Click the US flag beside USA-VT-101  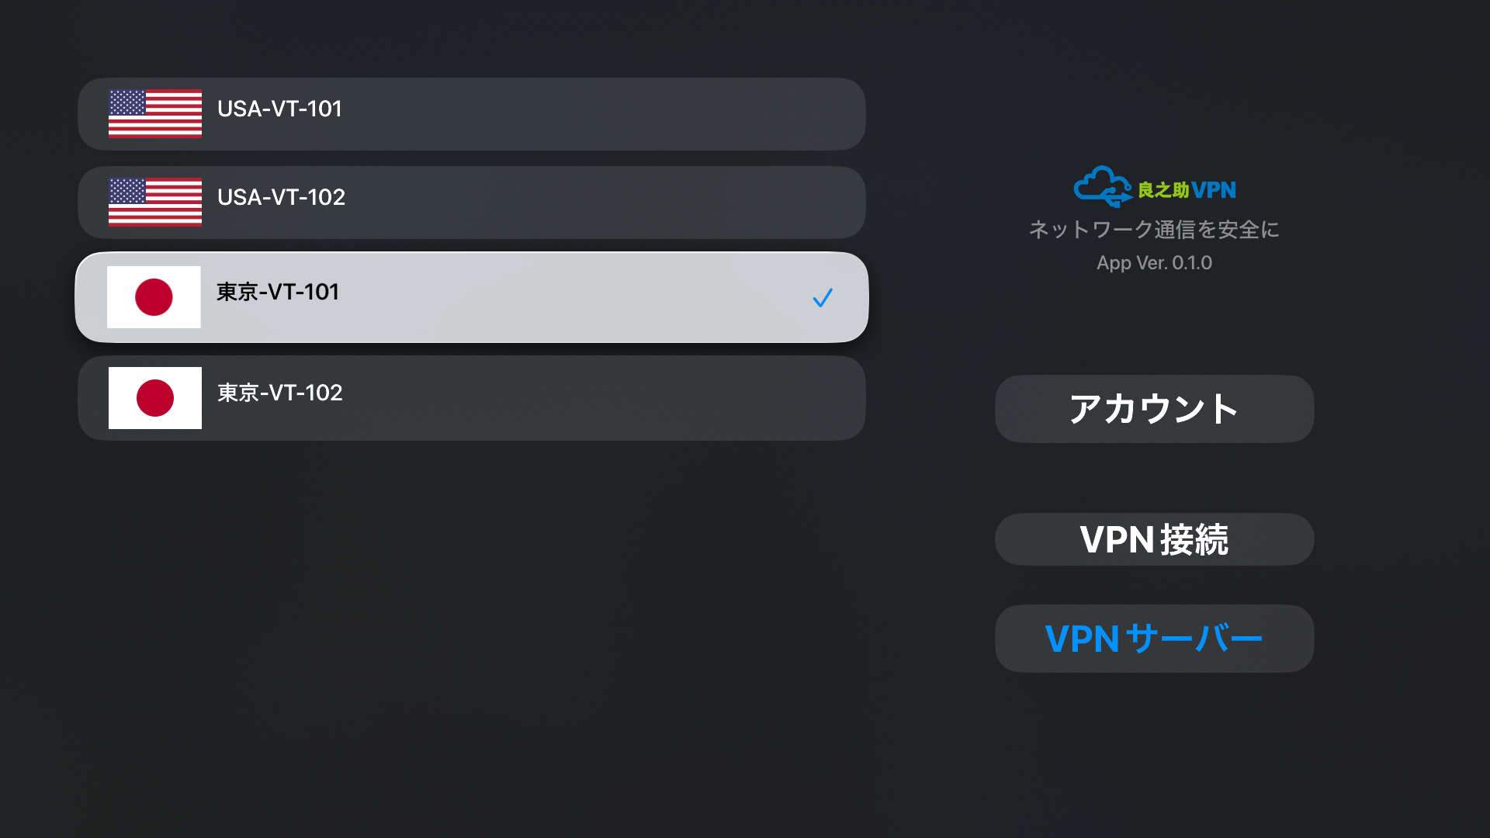coord(155,114)
